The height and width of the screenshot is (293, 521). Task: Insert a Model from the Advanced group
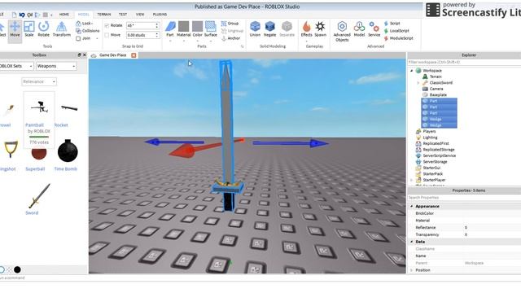(359, 29)
